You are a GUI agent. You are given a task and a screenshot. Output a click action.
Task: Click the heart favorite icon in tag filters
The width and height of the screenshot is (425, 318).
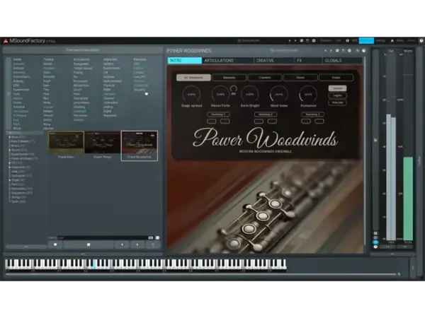(x=147, y=94)
